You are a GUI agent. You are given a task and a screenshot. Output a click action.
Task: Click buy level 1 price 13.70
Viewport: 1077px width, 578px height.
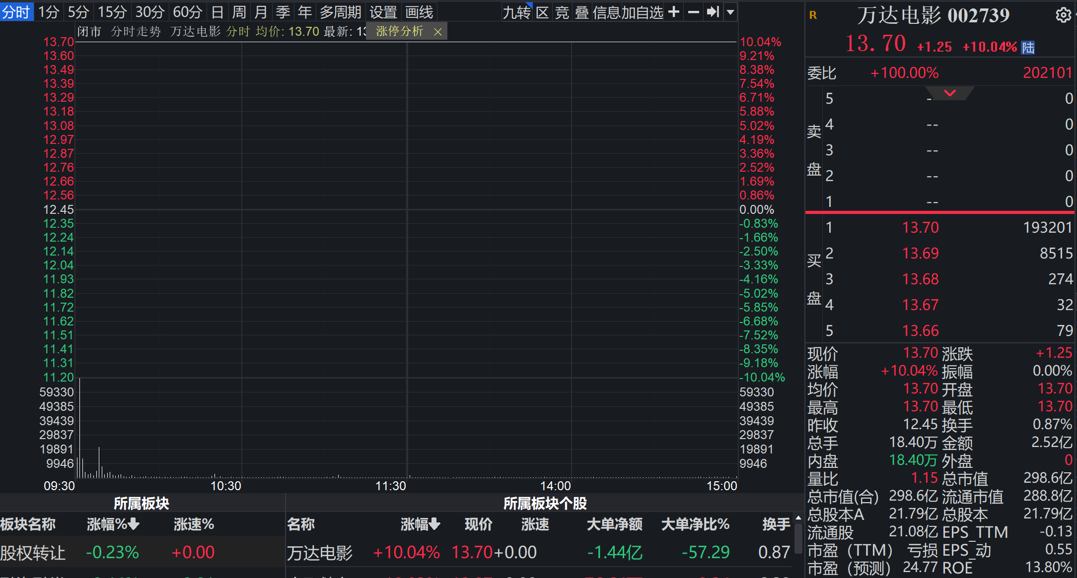point(920,227)
